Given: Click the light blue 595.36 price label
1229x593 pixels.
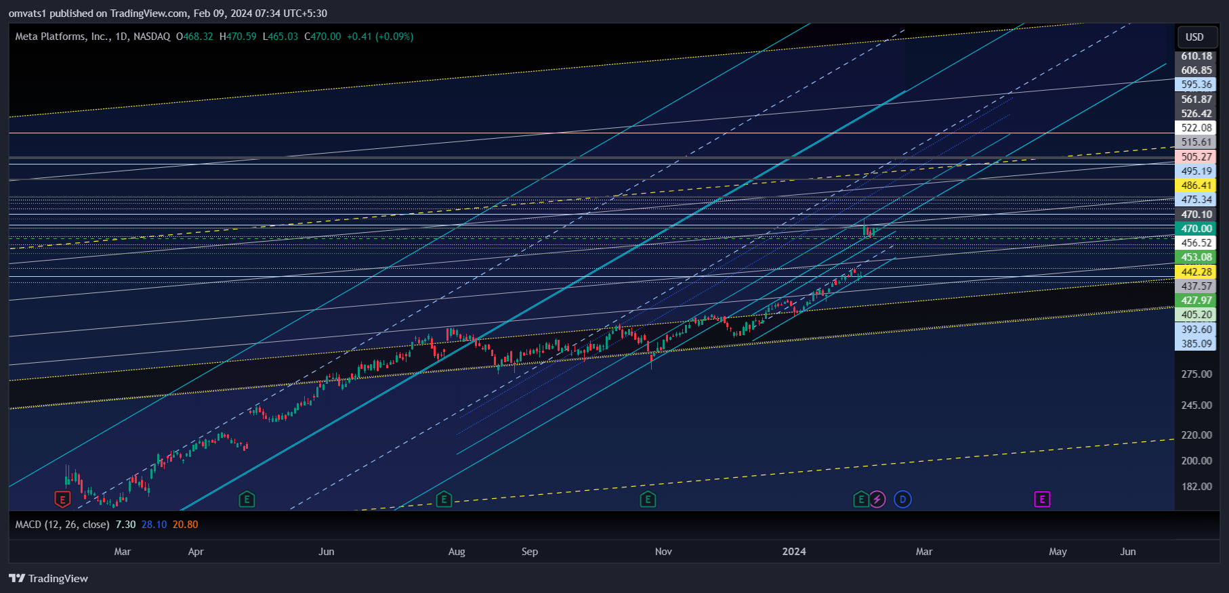Looking at the screenshot, I should (x=1196, y=85).
